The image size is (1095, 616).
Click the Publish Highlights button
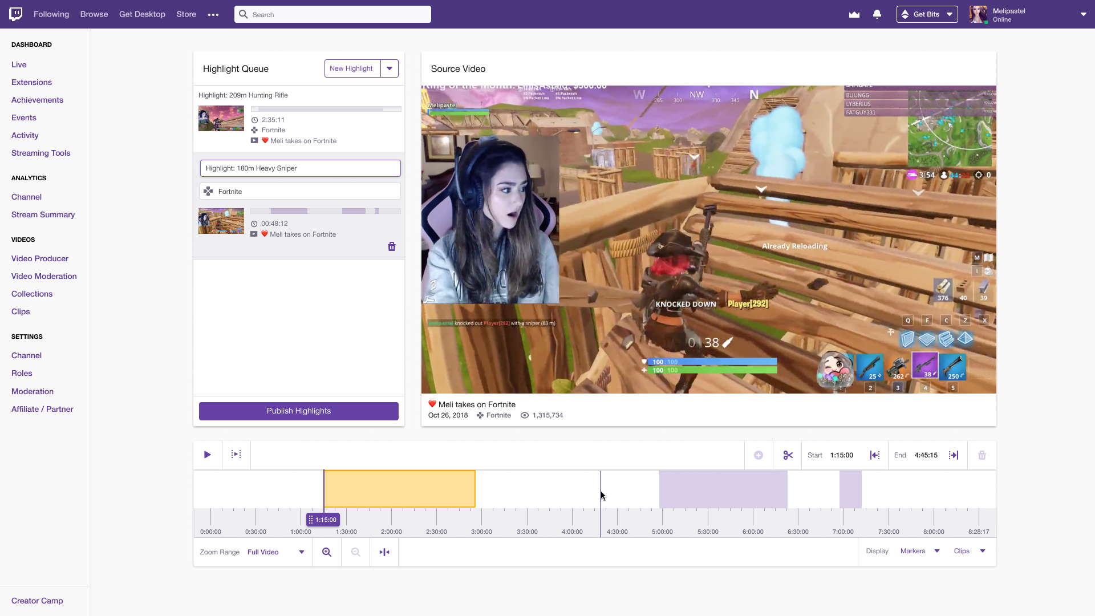299,411
